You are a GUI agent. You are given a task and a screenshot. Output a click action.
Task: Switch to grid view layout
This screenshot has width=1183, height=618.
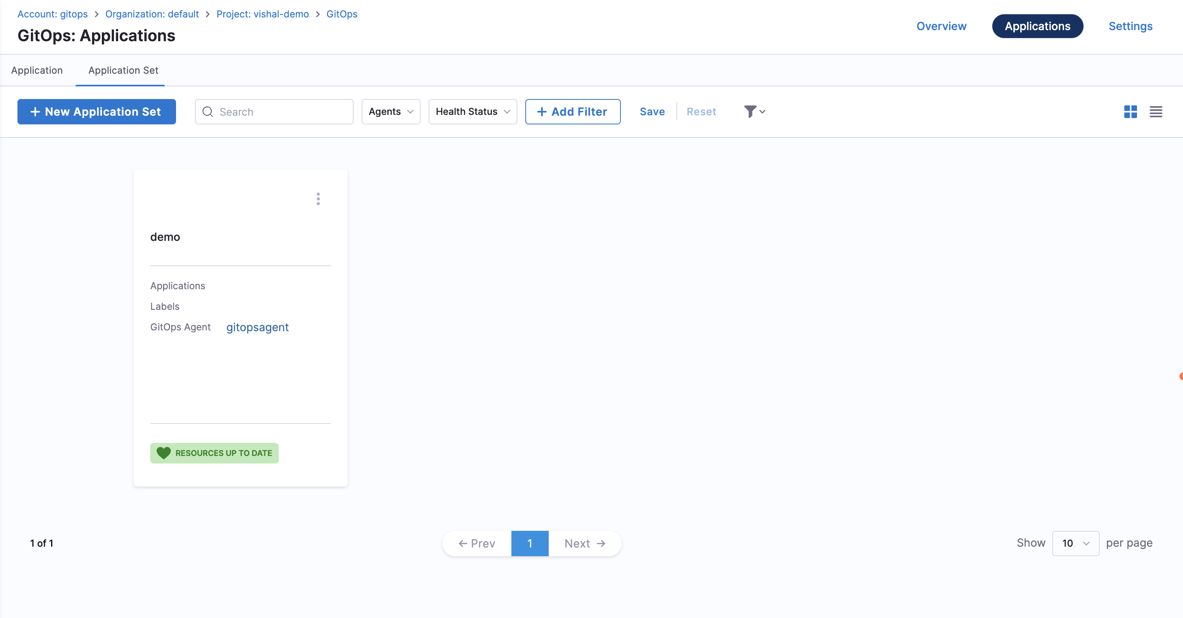click(1130, 111)
